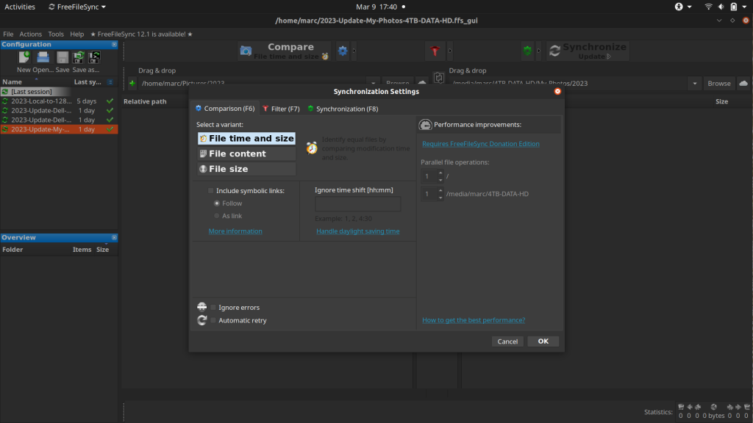Open the Help menu
Viewport: 753px width, 423px height.
(76, 34)
